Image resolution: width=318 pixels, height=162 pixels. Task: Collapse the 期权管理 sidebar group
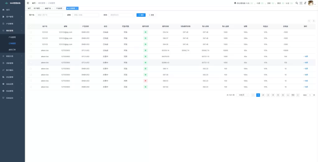[x=12, y=31]
